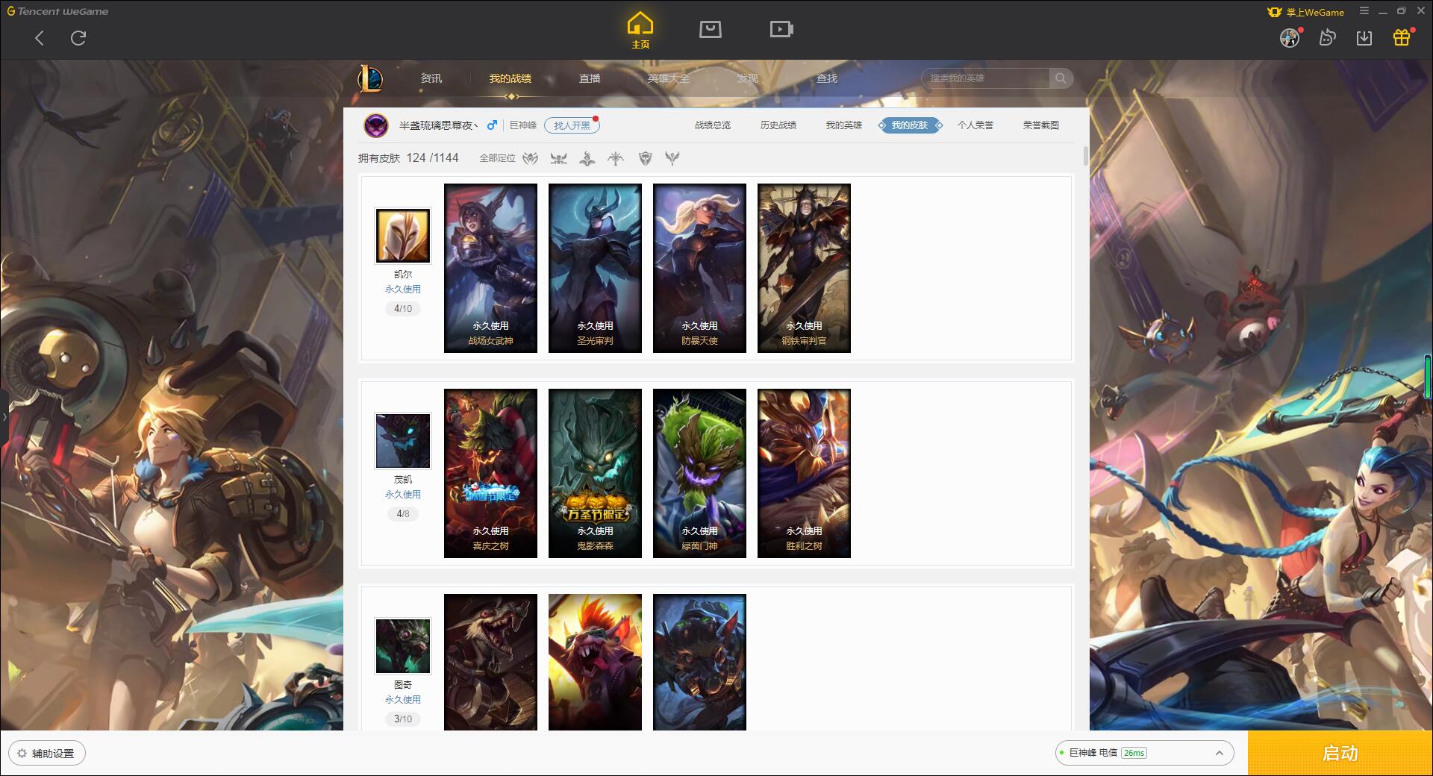Open the user avatar in the top bar

coord(1289,38)
